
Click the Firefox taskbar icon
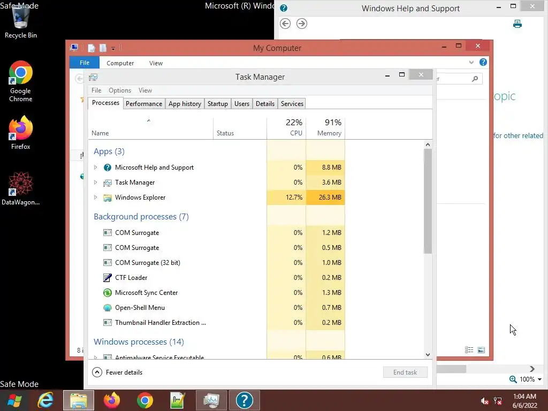[x=112, y=400]
